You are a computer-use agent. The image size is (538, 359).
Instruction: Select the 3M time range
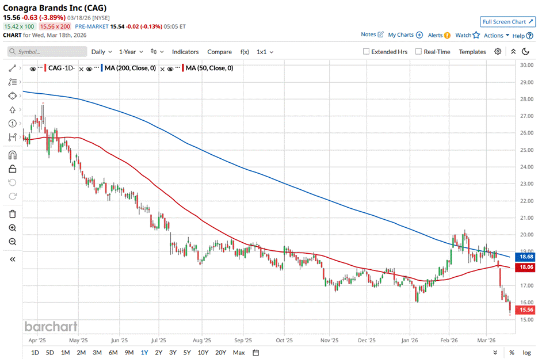pyautogui.click(x=97, y=353)
